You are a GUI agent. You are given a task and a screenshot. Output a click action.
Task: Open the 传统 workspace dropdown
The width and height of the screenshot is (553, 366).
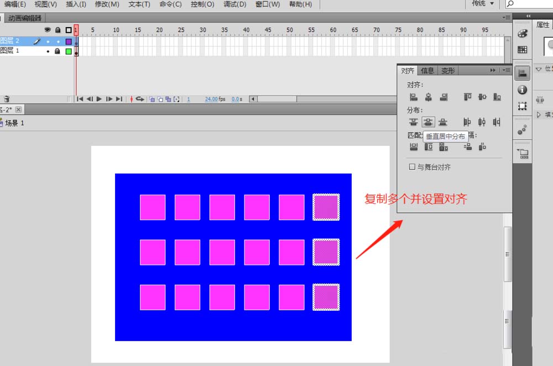point(483,4)
